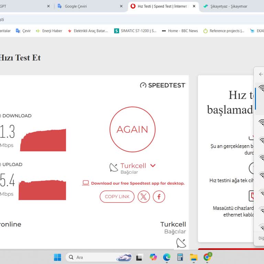The height and width of the screenshot is (264, 264).
Task: Click the Vodafone favicon on active tab
Action: [x=133, y=6]
